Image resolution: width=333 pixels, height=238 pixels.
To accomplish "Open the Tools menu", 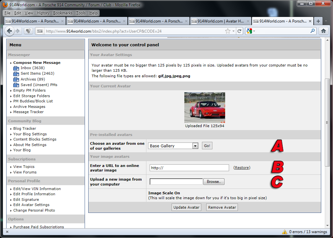I will [x=81, y=13].
